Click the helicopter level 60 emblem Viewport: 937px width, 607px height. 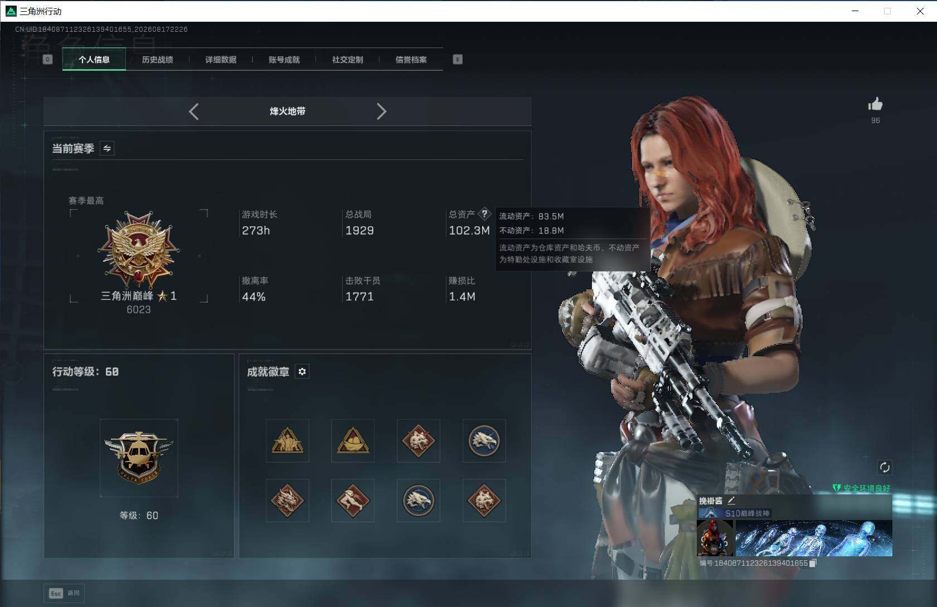pos(139,458)
